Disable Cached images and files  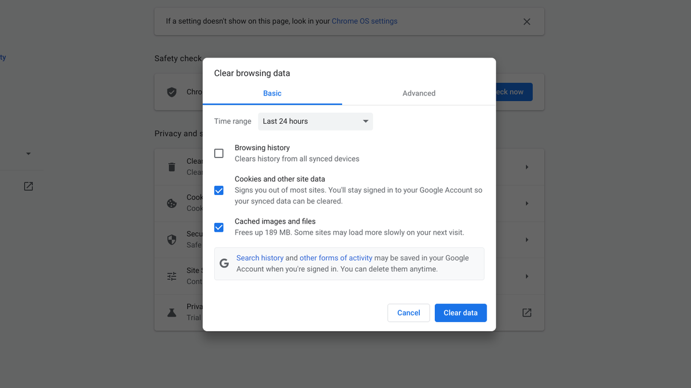[x=219, y=227]
